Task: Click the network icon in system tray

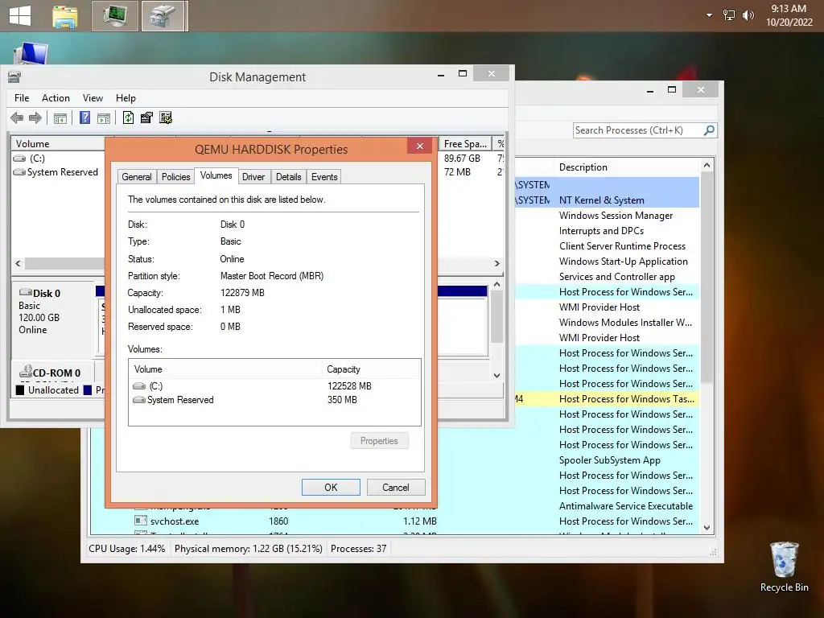Action: point(729,15)
